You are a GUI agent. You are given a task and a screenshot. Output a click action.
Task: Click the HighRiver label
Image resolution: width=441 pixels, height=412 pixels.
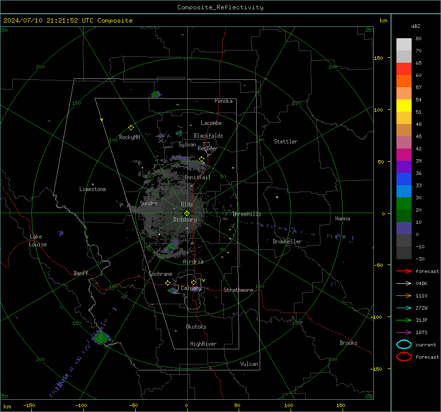[x=203, y=344]
